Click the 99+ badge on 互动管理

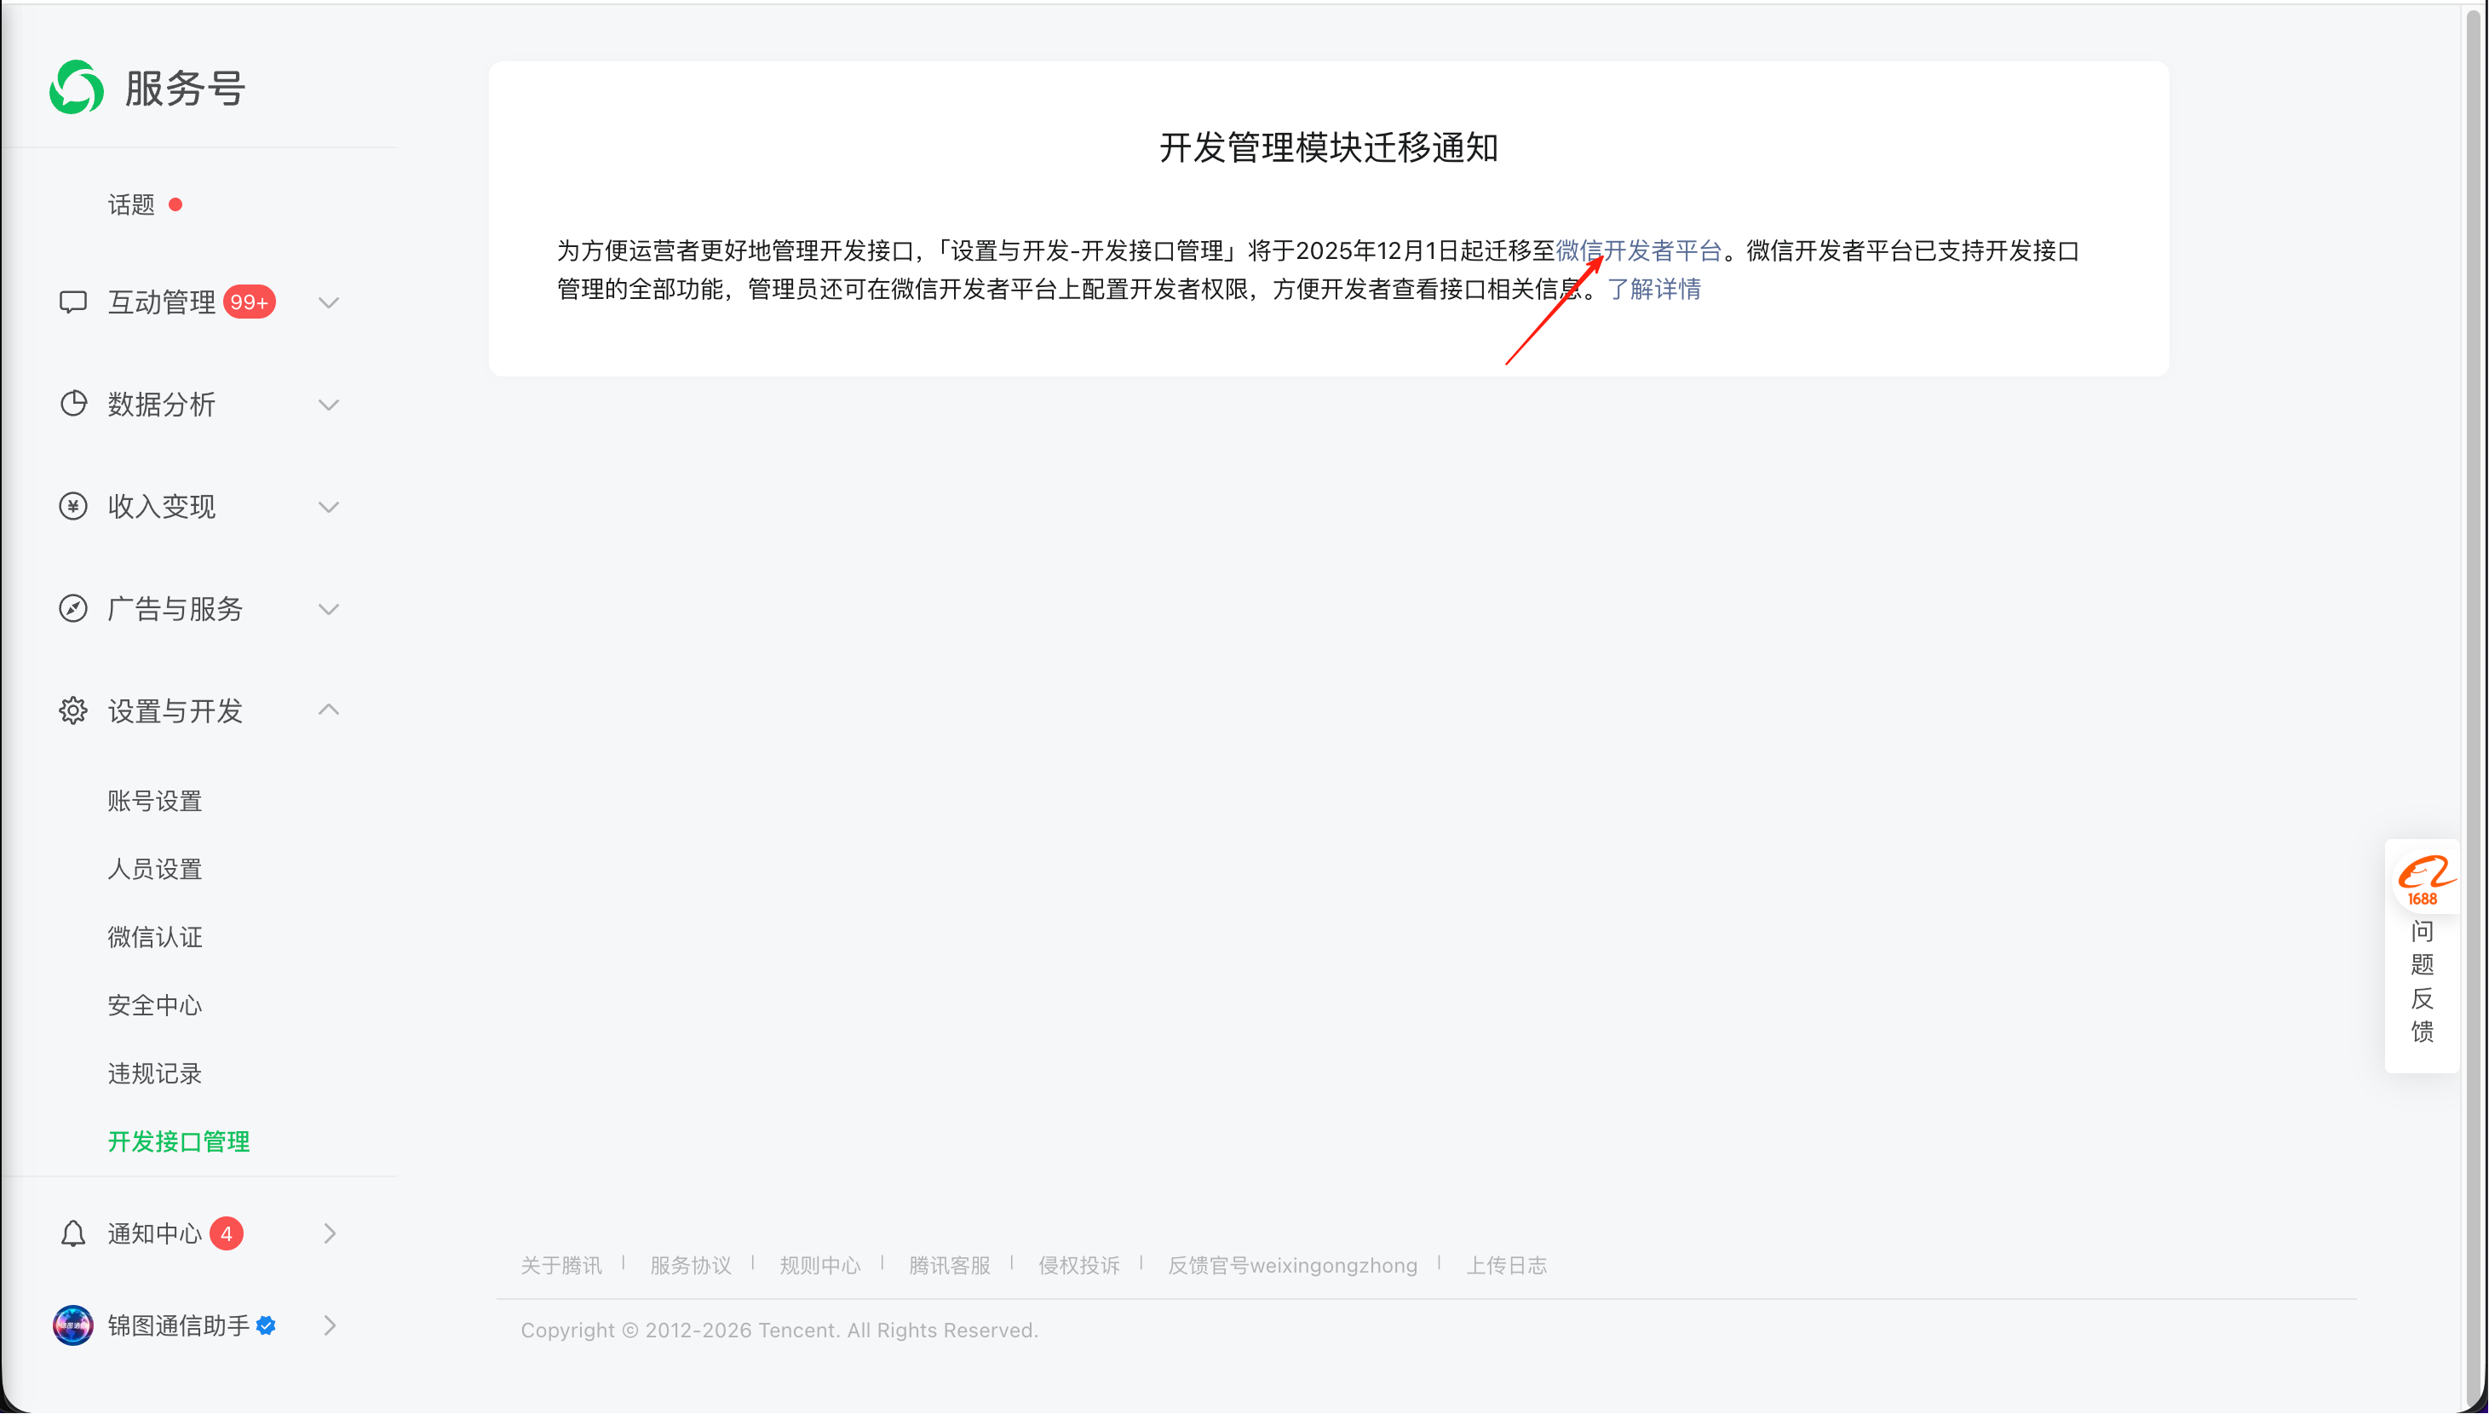[250, 302]
